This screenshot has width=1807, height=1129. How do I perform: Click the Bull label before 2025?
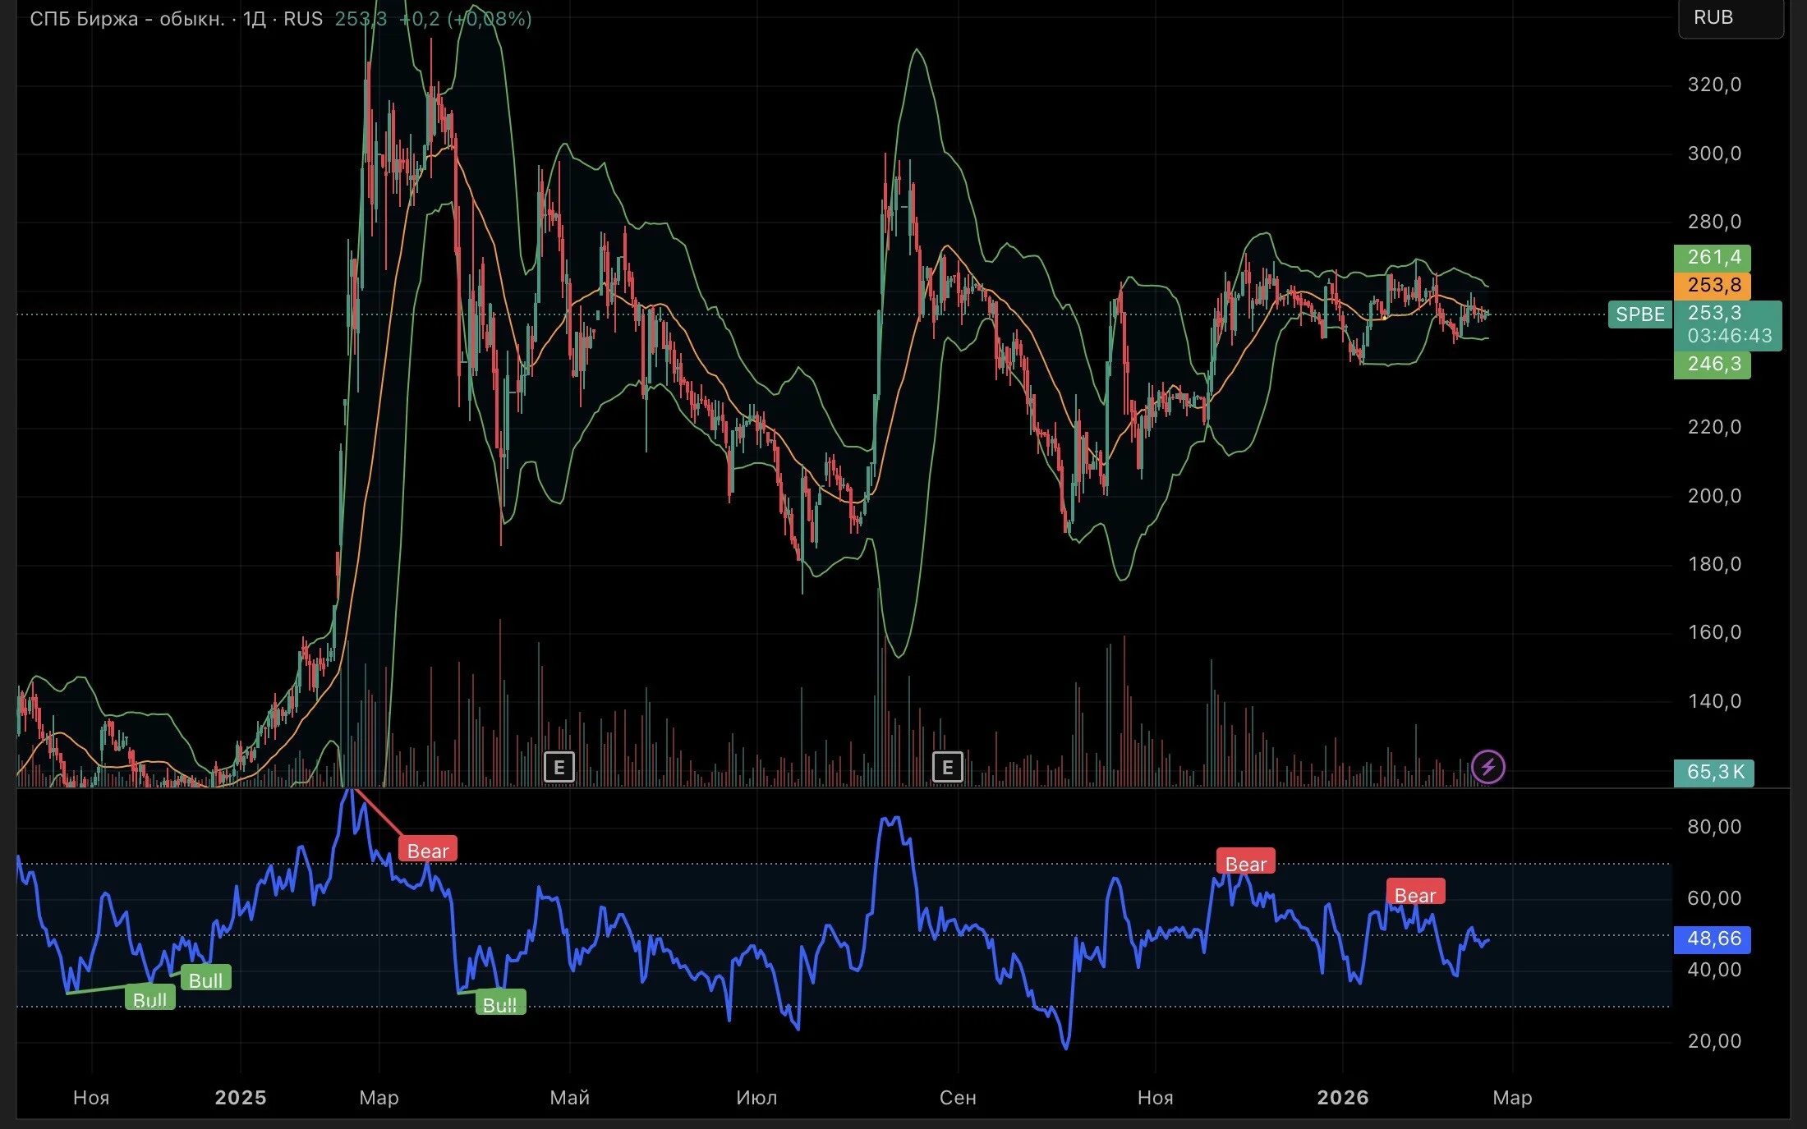206,980
